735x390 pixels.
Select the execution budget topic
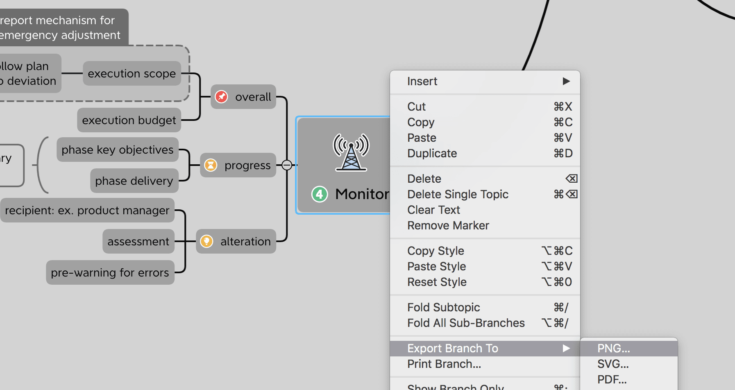(129, 120)
